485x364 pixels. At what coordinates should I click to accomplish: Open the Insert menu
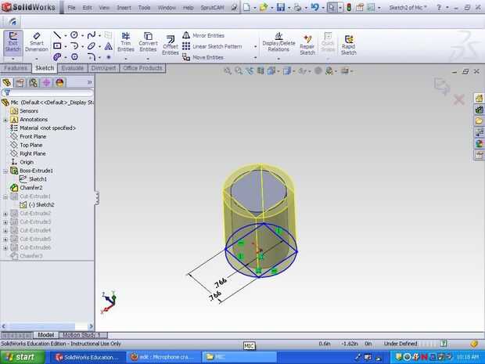(x=124, y=7)
